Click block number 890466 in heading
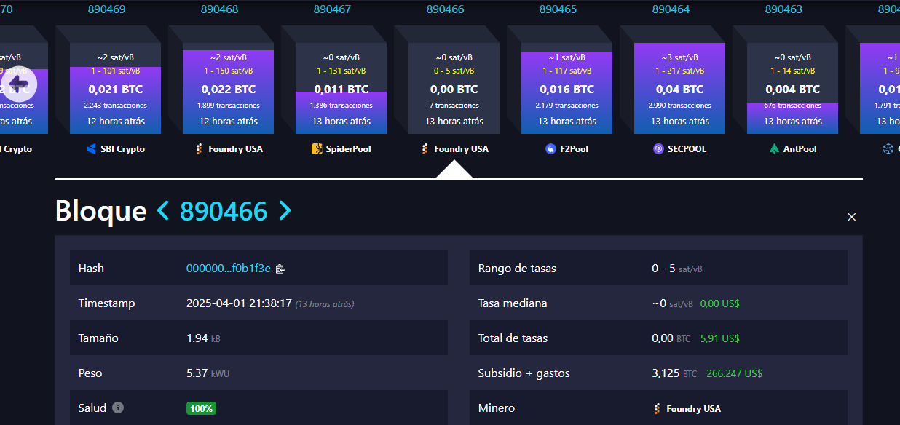Image resolution: width=900 pixels, height=425 pixels. tap(224, 211)
